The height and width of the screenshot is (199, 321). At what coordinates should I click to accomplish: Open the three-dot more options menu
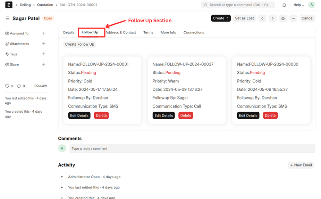click(293, 18)
